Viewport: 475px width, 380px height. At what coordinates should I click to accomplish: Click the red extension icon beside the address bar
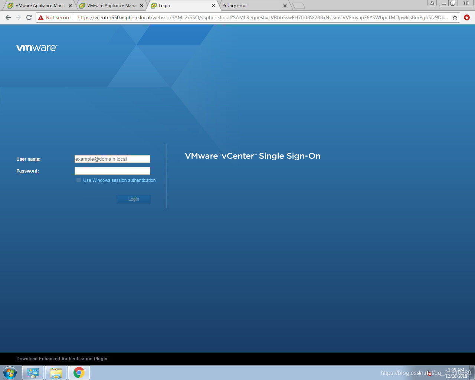pyautogui.click(x=467, y=17)
